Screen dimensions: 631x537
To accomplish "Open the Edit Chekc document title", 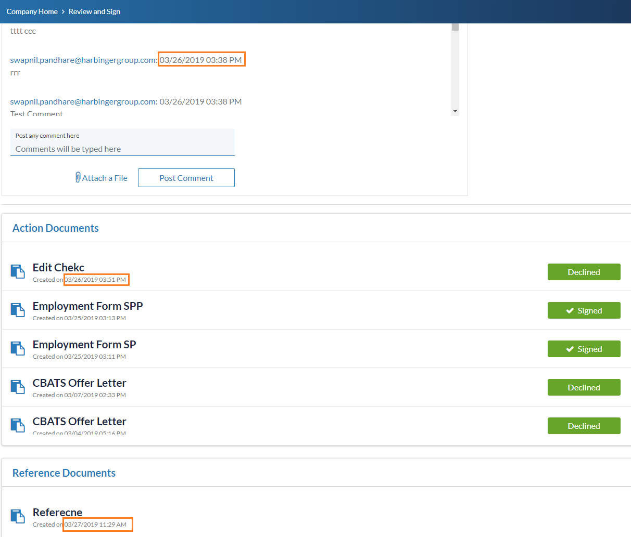I will (58, 267).
